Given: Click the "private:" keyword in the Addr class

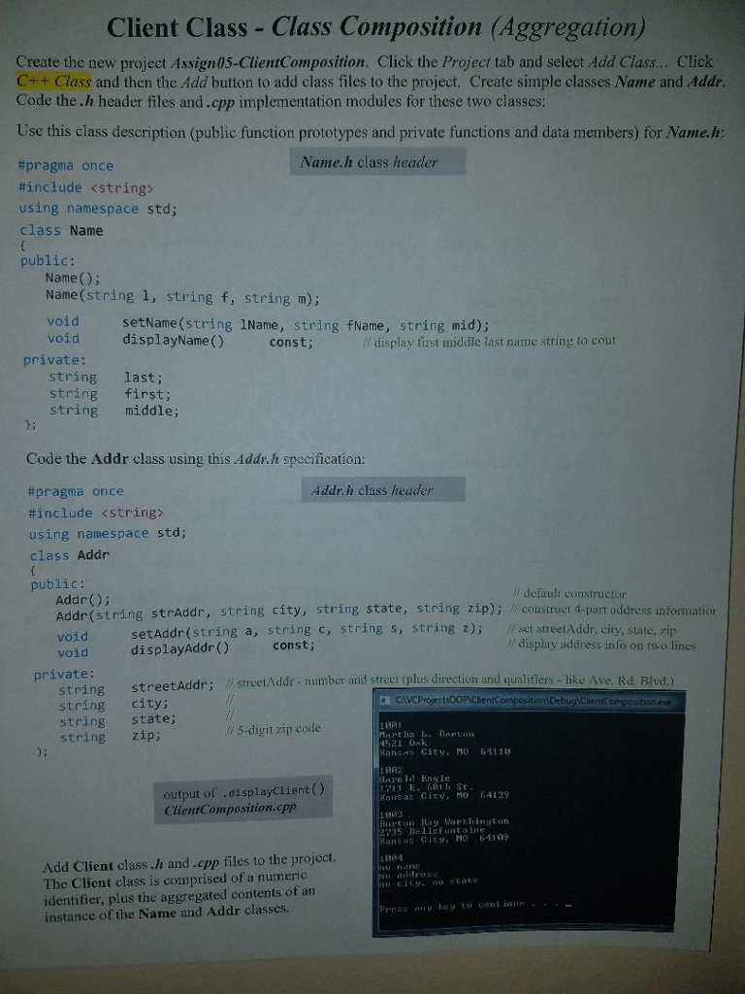Looking at the screenshot, I should (x=64, y=674).
